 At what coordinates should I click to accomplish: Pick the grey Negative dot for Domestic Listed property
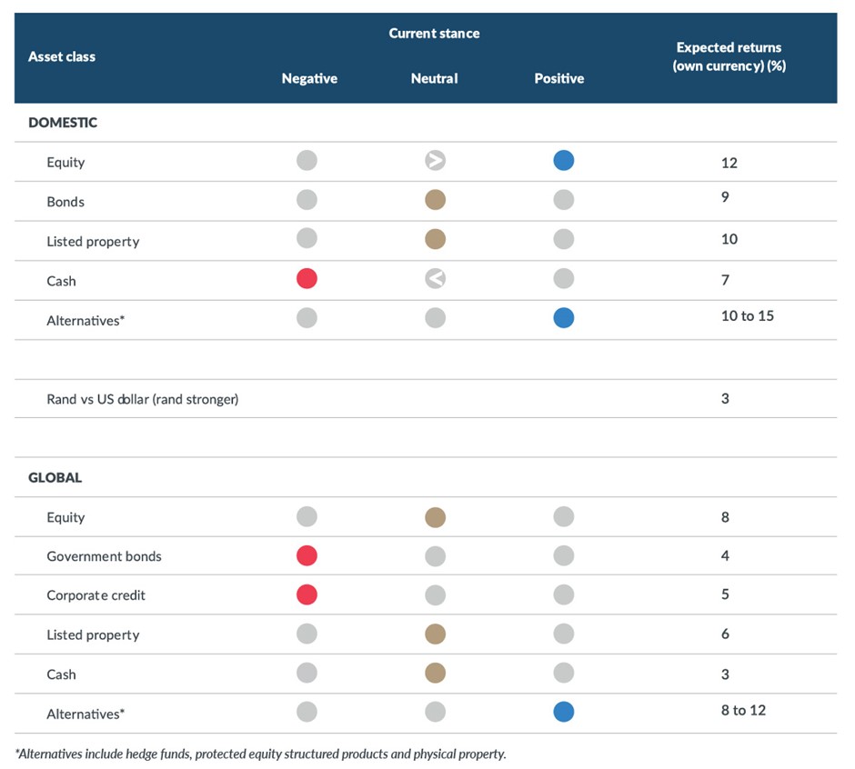coord(307,239)
